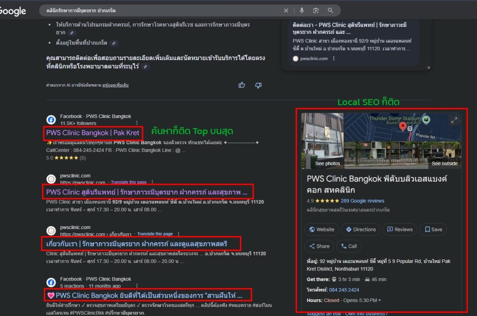Go to the Google home logo

(13, 11)
